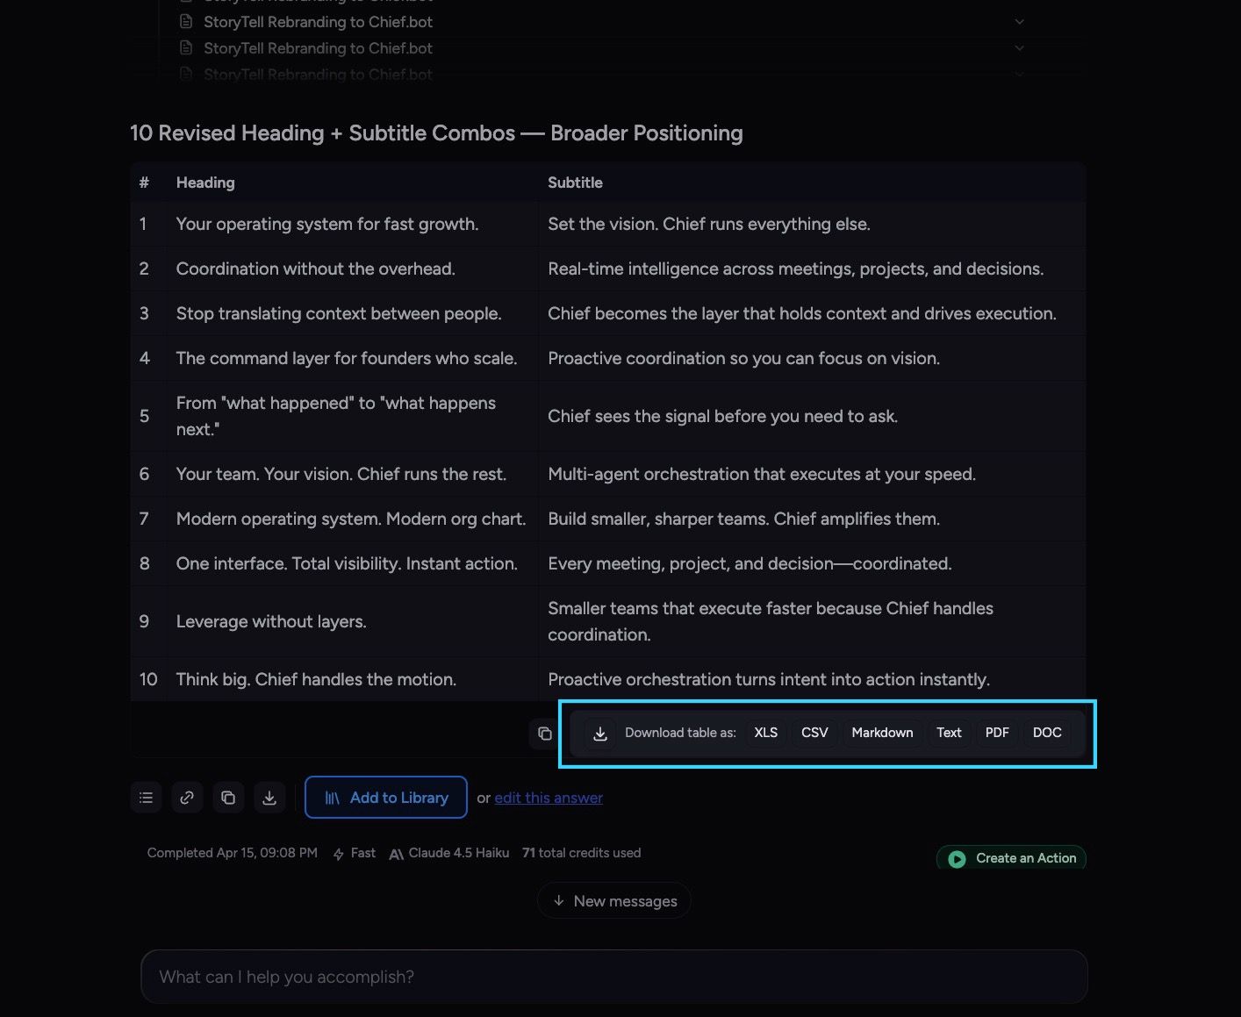Screen dimensions: 1241x1017
Task: Jump to New messages
Action: 614,900
